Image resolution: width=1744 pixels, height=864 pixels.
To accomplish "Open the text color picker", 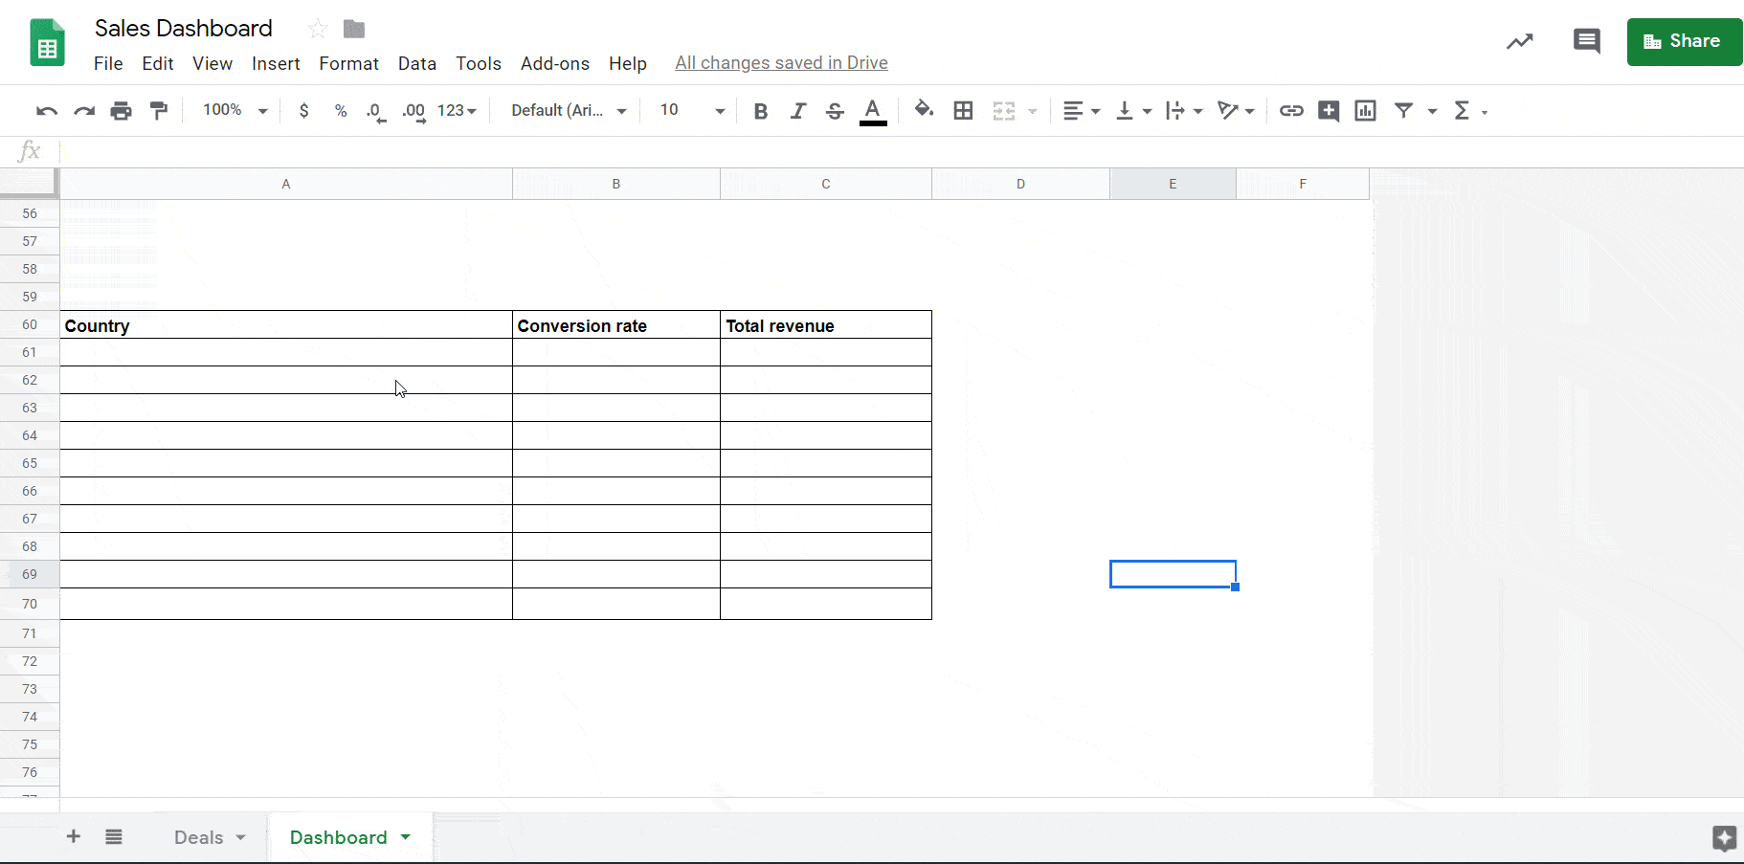I will coord(872,110).
